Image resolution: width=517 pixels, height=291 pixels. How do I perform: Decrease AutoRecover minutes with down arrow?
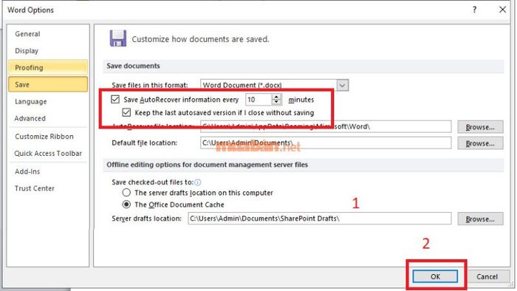(x=276, y=102)
